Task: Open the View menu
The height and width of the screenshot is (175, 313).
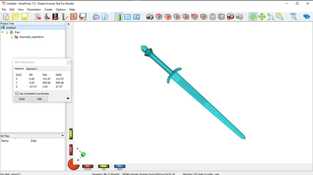Action: [21, 10]
